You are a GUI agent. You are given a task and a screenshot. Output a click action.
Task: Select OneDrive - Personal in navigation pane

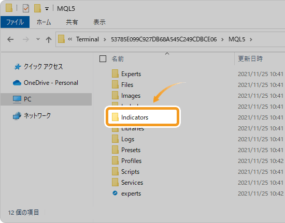(51, 83)
